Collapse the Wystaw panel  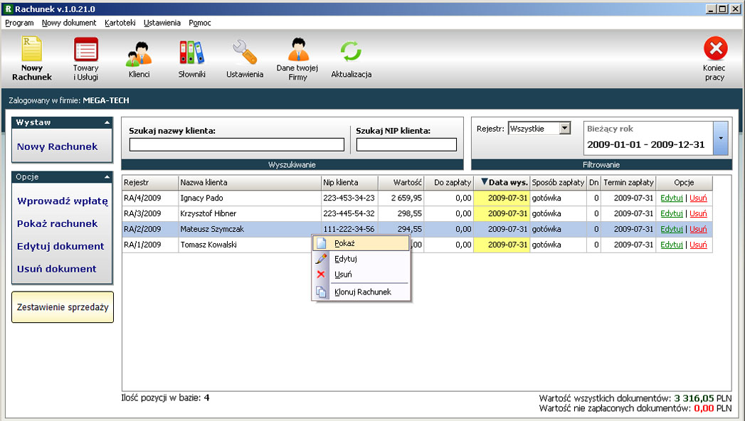(x=107, y=122)
